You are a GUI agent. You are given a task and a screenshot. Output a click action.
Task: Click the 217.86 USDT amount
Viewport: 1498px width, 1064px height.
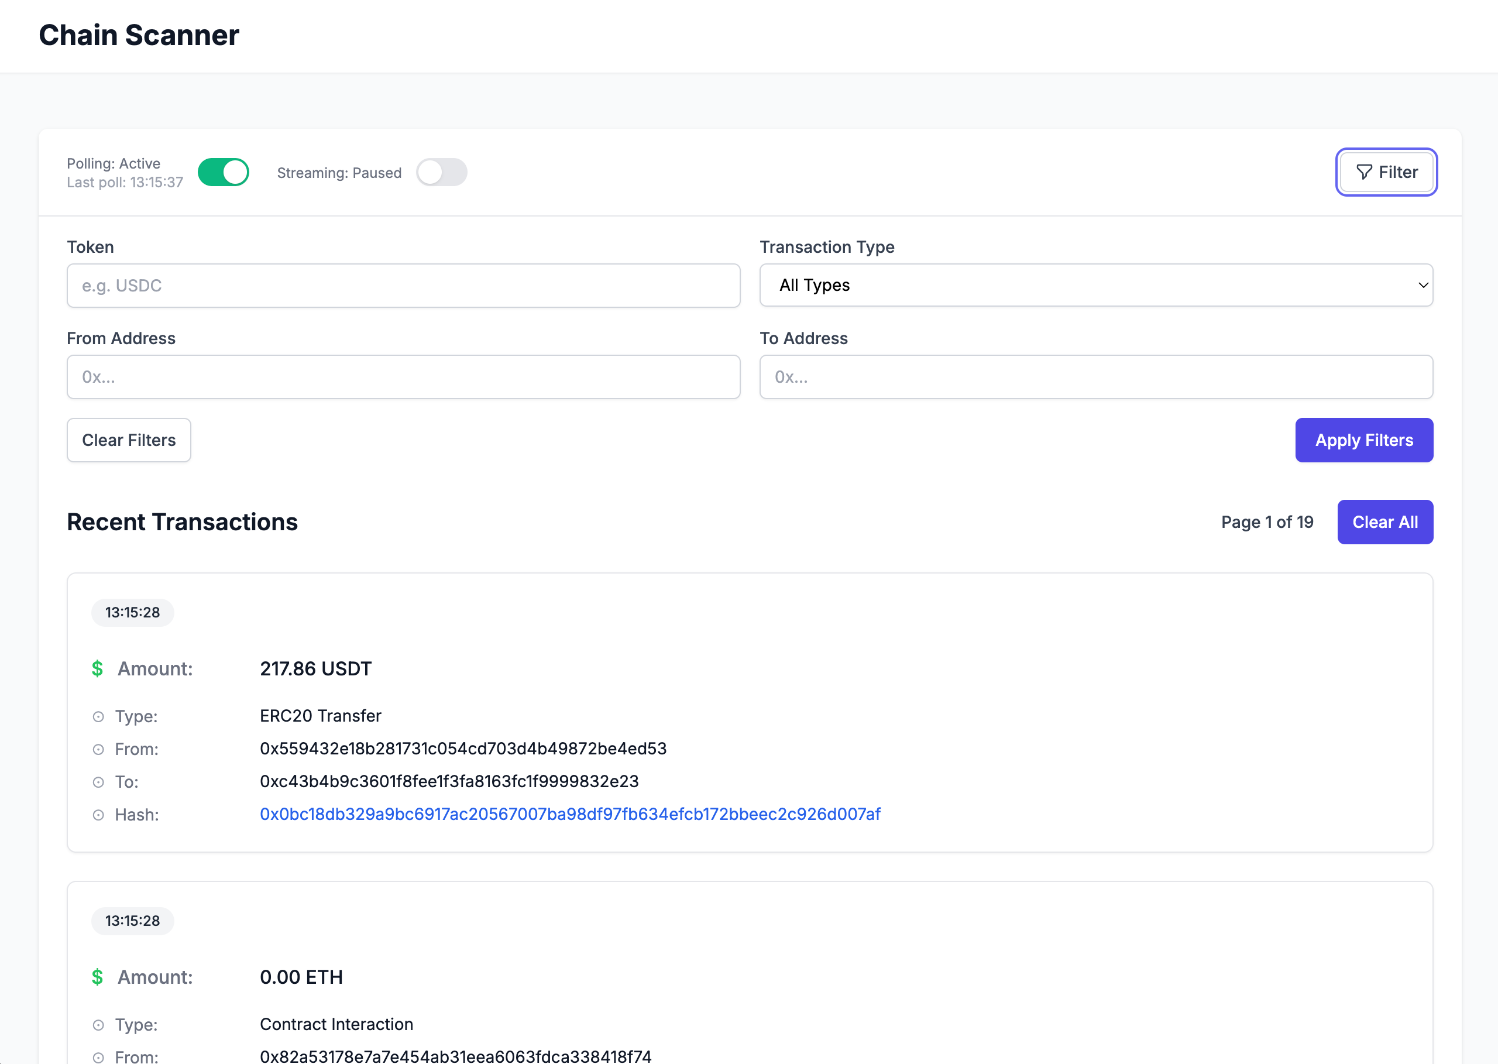[x=316, y=669]
